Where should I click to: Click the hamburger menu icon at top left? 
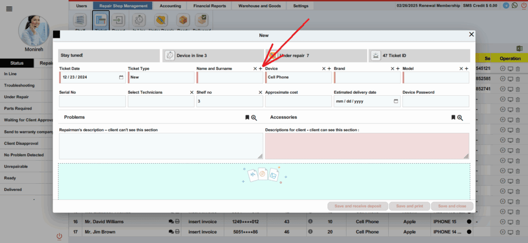tap(9, 9)
